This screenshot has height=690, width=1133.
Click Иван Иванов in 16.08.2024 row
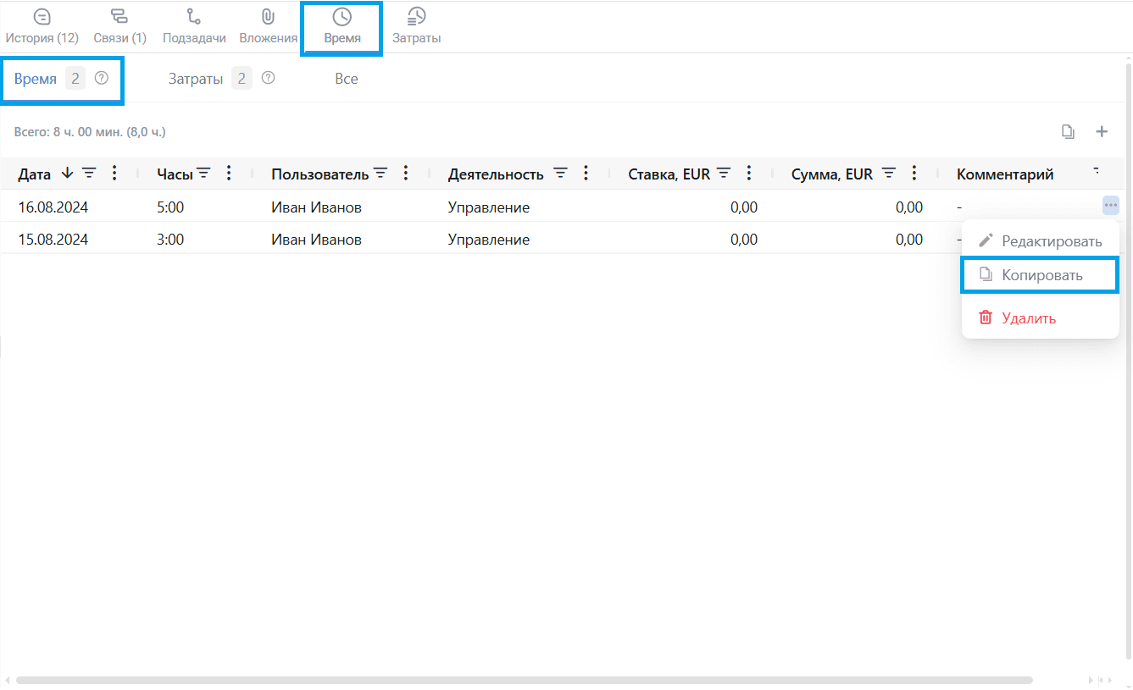[316, 207]
